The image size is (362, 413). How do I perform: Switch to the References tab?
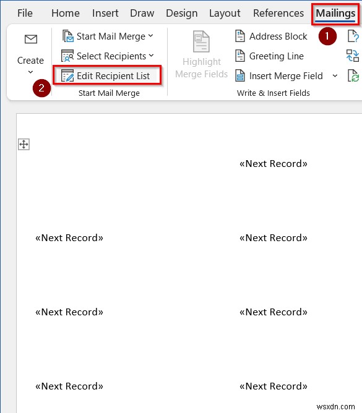(278, 13)
